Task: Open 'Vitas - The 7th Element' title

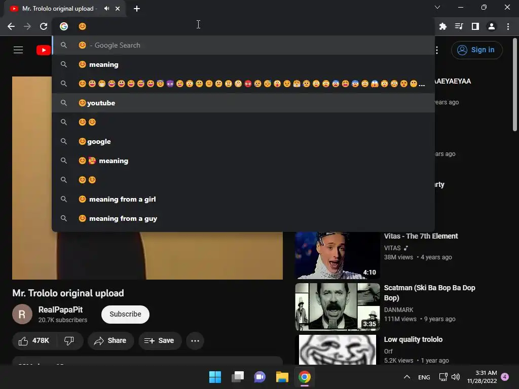Action: (421, 236)
